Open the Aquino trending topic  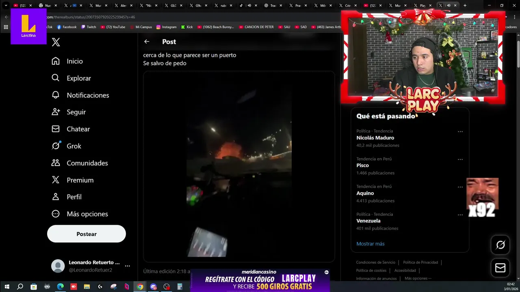coord(365,193)
